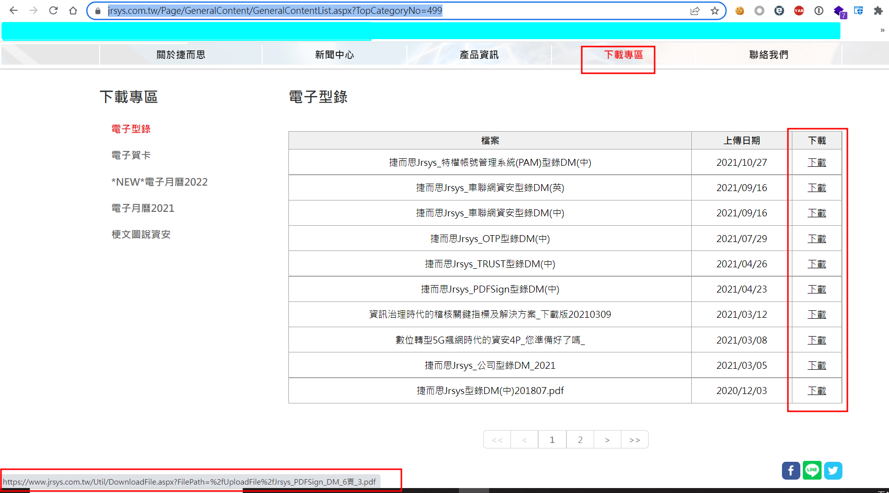Image resolution: width=889 pixels, height=493 pixels.
Task: Click the 檔案 column header
Action: click(x=490, y=141)
